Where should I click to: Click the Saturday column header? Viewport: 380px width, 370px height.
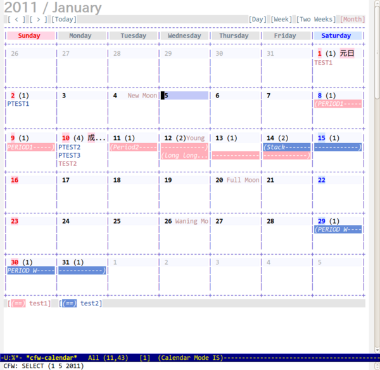point(338,35)
